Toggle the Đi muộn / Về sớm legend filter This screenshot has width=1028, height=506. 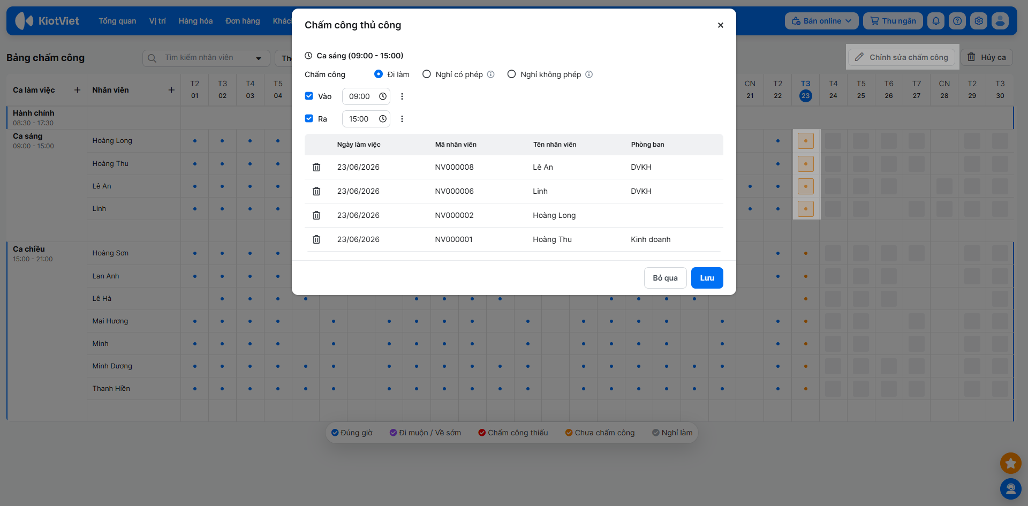click(425, 433)
